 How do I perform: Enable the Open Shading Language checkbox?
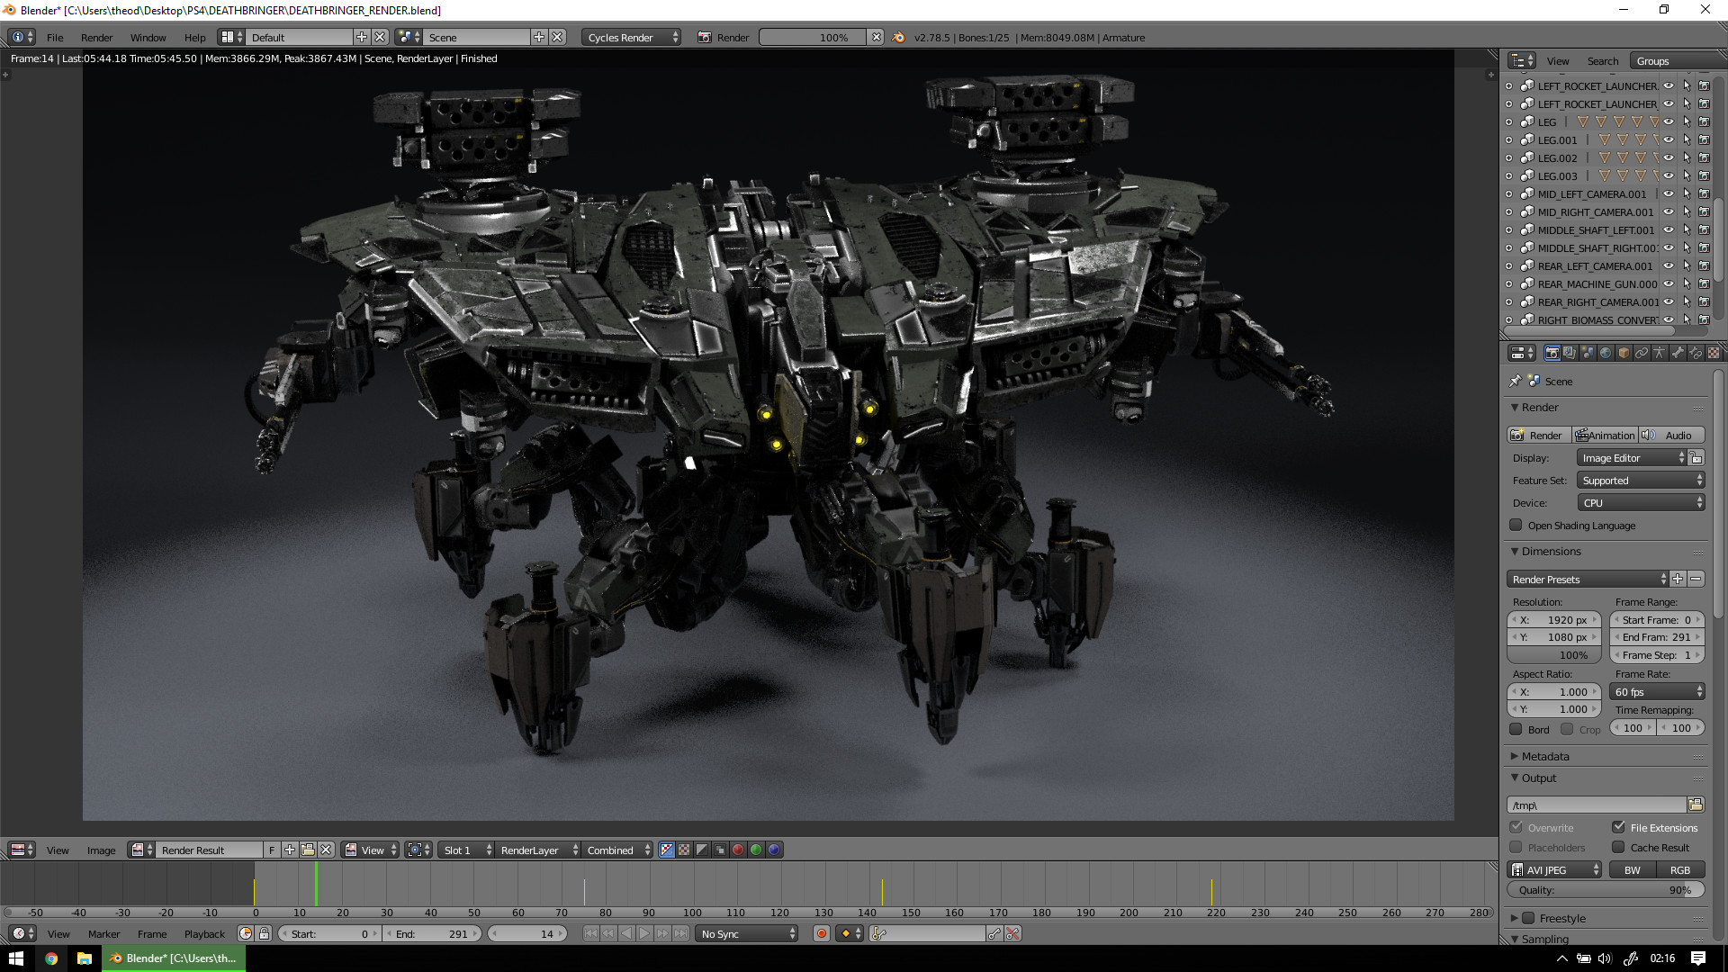[1516, 525]
